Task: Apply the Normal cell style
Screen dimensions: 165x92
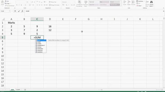Action: coord(94,2)
